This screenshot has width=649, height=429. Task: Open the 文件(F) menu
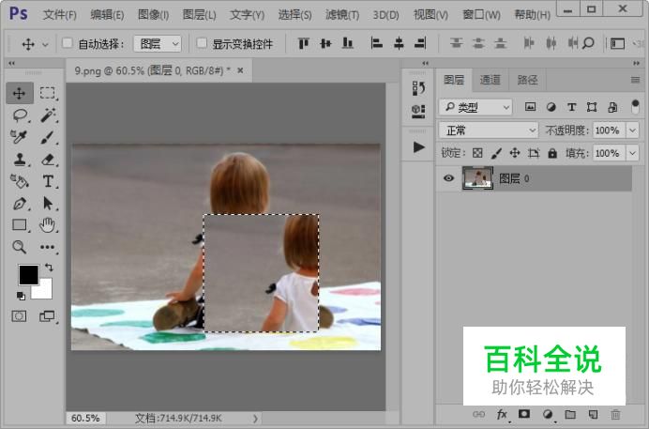(x=60, y=15)
